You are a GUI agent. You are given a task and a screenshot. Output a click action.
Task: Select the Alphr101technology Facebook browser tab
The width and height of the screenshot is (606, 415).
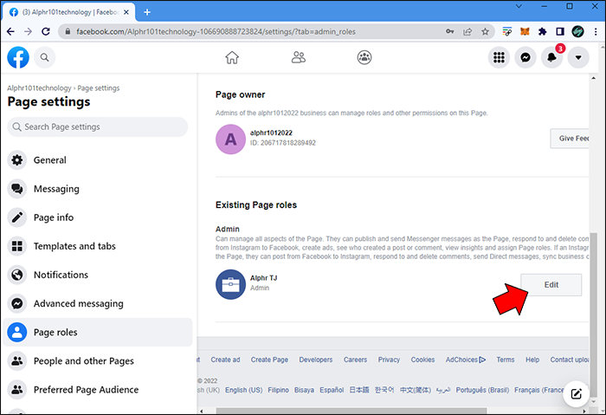coord(68,12)
